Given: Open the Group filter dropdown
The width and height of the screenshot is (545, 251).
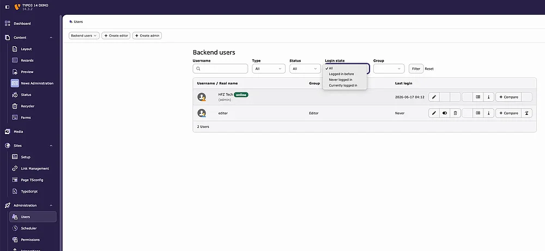Looking at the screenshot, I should pyautogui.click(x=389, y=69).
